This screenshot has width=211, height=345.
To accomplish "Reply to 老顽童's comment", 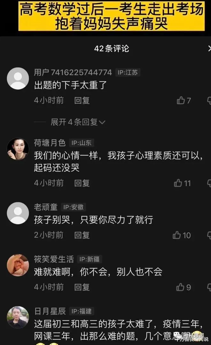I will pyautogui.click(x=82, y=235).
